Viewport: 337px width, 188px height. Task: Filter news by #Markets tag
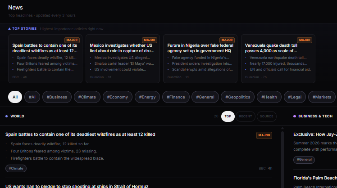point(322,97)
